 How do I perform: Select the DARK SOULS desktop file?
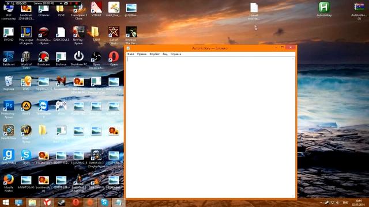click(61, 34)
